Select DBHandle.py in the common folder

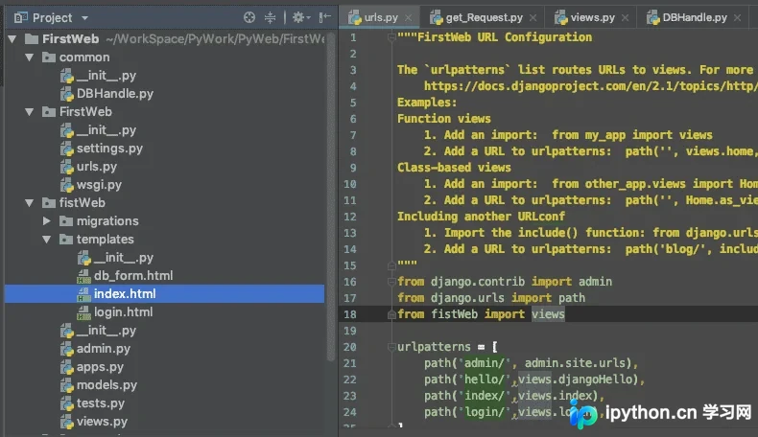(115, 94)
